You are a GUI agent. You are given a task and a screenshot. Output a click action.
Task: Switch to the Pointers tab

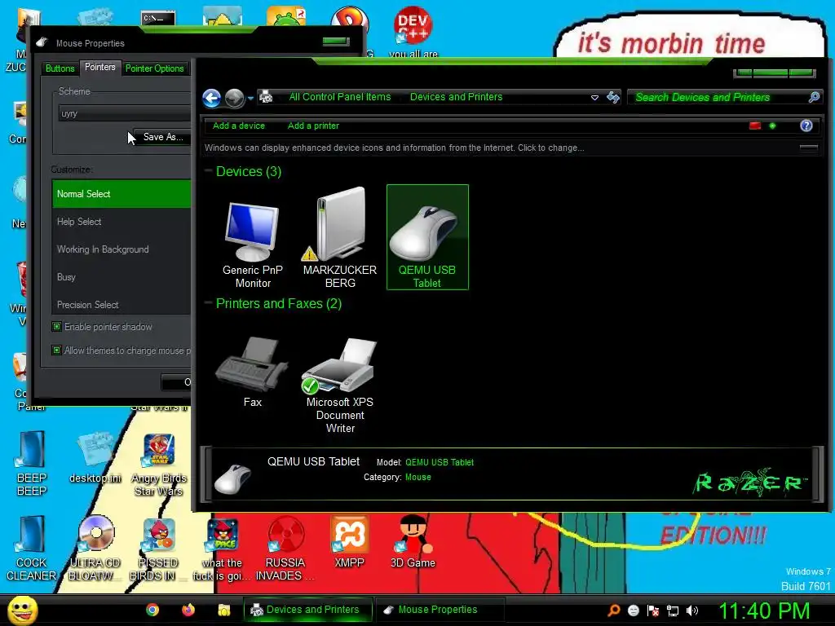(99, 67)
